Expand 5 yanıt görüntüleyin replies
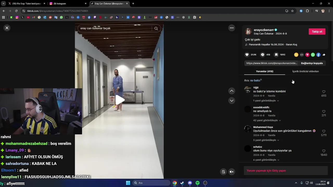 (266, 140)
